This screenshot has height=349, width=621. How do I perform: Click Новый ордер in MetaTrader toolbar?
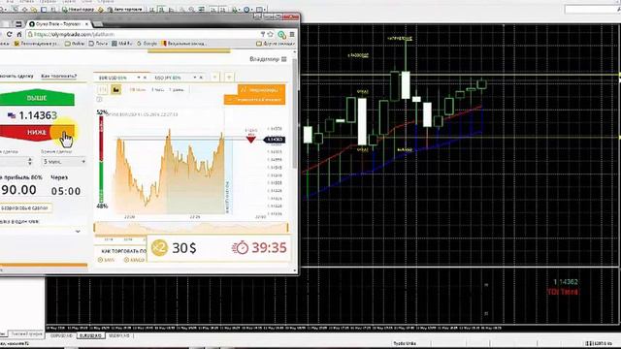pyautogui.click(x=79, y=9)
